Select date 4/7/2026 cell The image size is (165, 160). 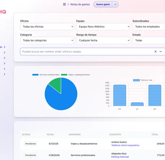(x=53, y=144)
